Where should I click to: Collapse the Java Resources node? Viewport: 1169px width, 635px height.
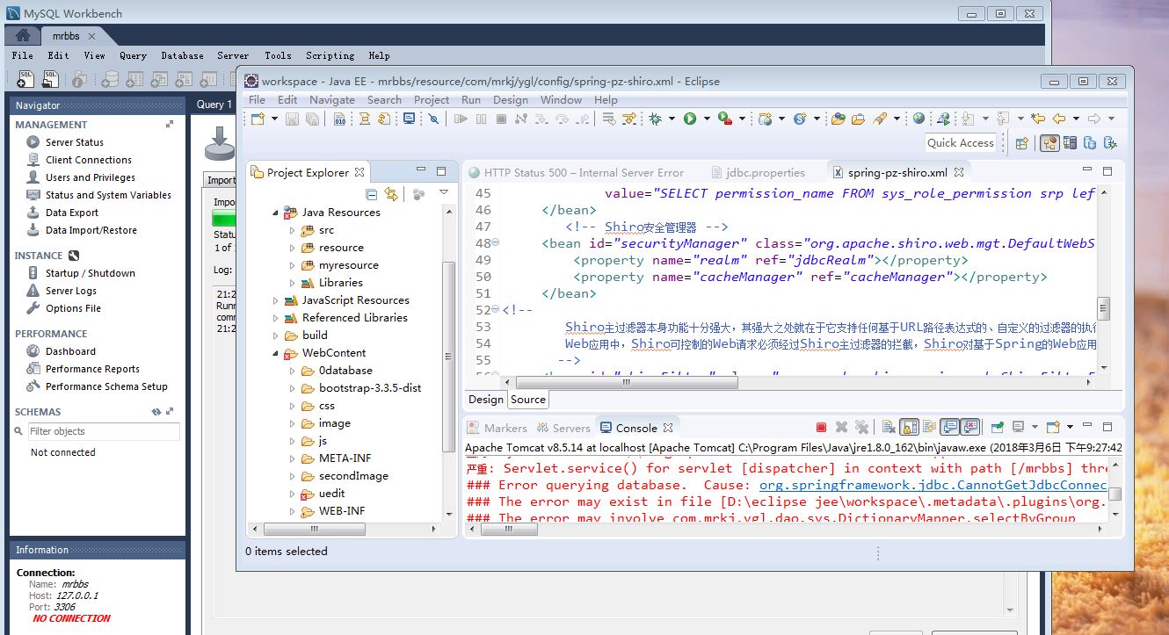tap(275, 213)
